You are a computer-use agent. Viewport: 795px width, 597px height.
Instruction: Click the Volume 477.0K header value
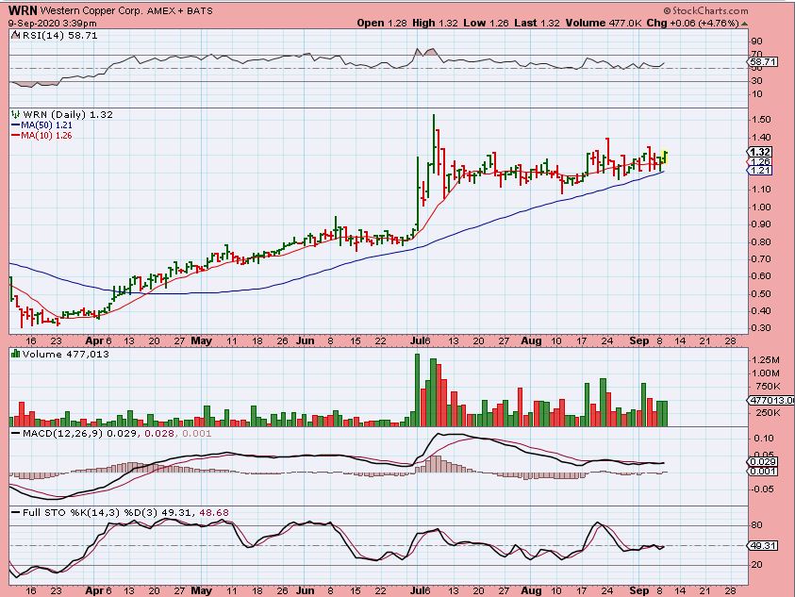(604, 23)
